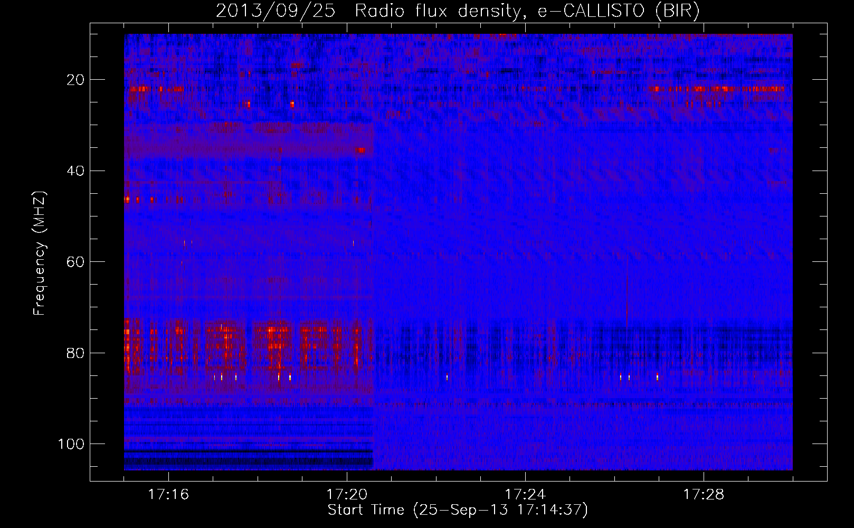
Task: Click the 20 MHz frequency tick label
Action: tap(76, 80)
